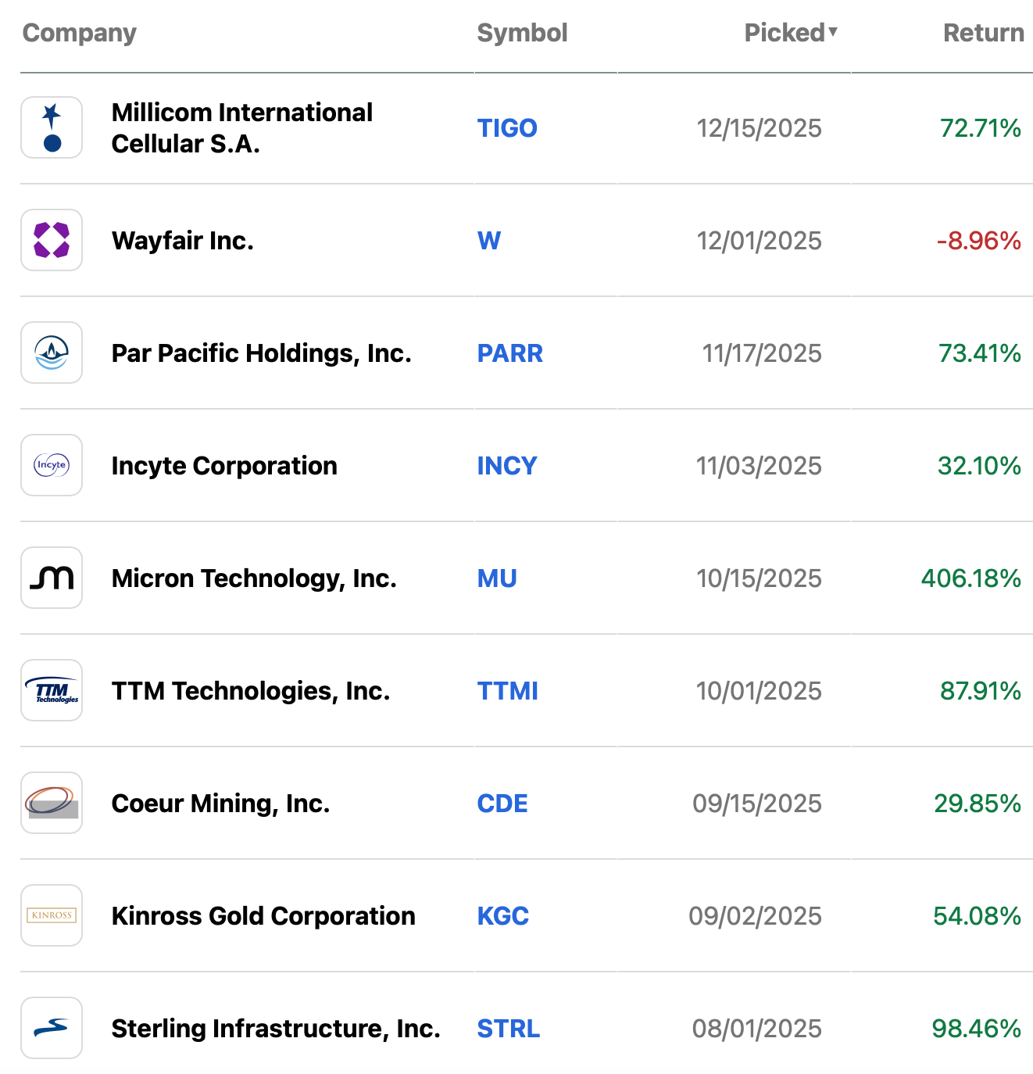Click the Millicom International Cellular logo icon
This screenshot has width=1033, height=1074.
[52, 127]
